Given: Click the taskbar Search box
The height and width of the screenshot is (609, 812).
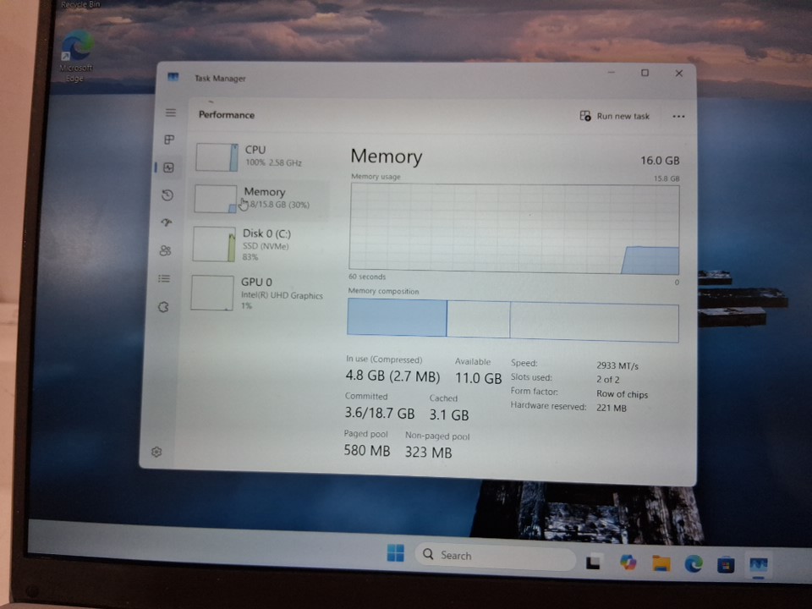Looking at the screenshot, I should pyautogui.click(x=495, y=556).
